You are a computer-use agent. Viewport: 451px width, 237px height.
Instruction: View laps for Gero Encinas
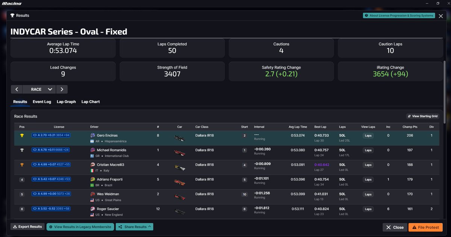368,136
